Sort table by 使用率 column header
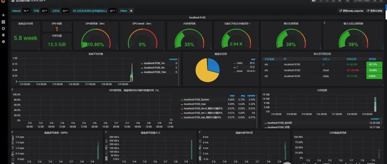387x164 pixels. [x=372, y=59]
